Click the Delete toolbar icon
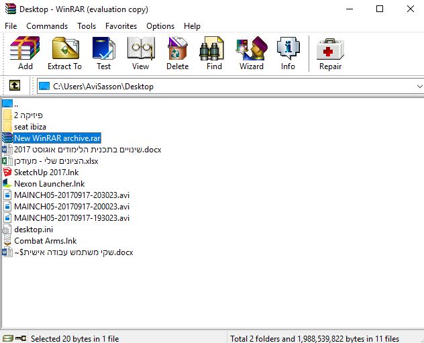Viewport: 424px width, 343px height. (177, 48)
